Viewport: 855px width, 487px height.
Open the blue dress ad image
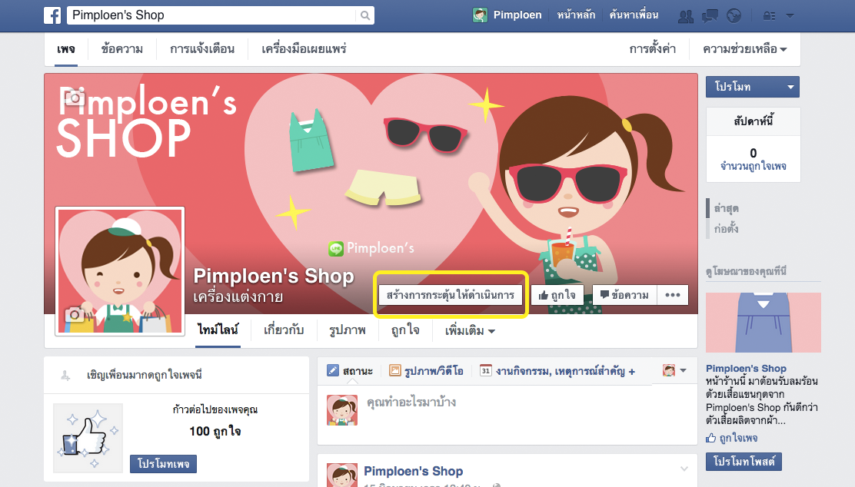(763, 323)
